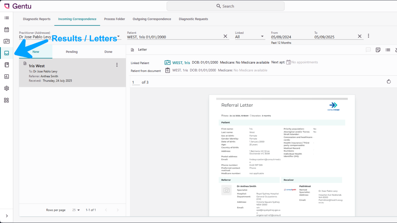Click the rotate document icon

pyautogui.click(x=389, y=82)
